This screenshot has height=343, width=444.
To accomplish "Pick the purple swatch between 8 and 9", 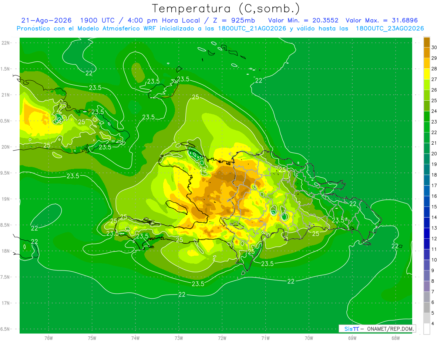I will [427, 276].
